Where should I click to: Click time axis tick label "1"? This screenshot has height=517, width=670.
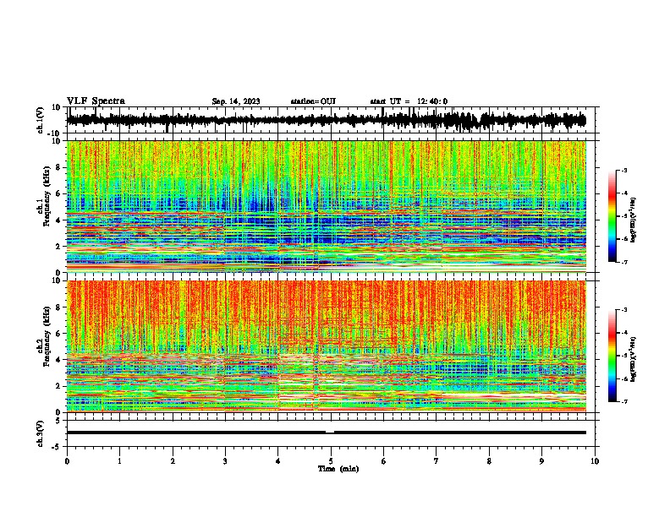119,461
